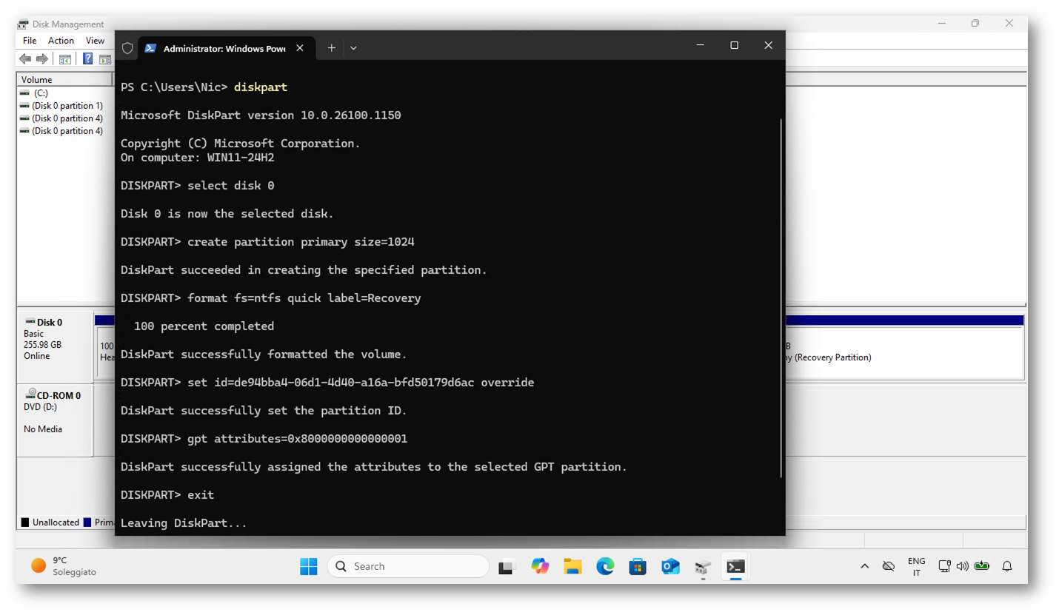The height and width of the screenshot is (615, 1059).
Task: Open Microsoft Edge from the taskbar
Action: (x=605, y=567)
